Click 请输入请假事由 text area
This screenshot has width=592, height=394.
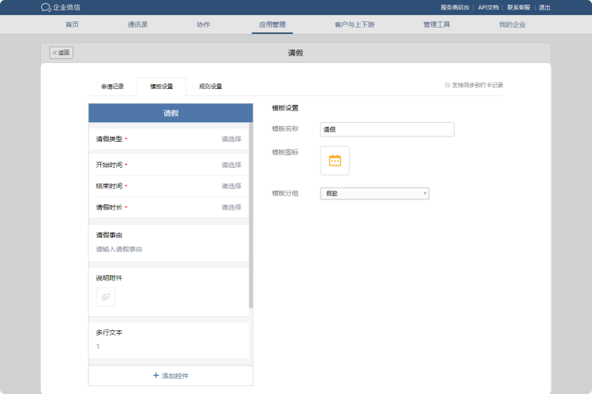[x=119, y=249]
